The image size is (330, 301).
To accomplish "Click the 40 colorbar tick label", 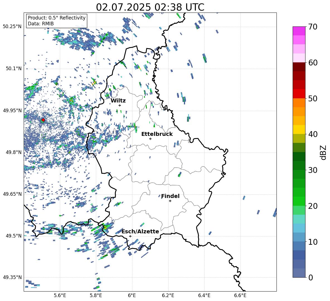I will pos(313,134).
